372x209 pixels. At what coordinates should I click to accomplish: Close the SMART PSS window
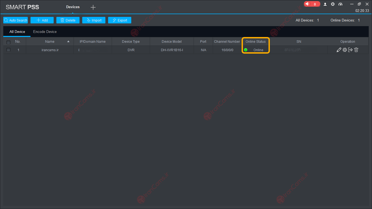(x=367, y=4)
